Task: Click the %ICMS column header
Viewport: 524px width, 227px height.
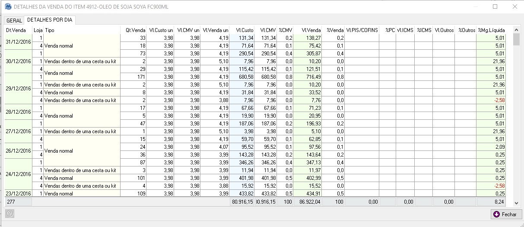Action: [424, 30]
